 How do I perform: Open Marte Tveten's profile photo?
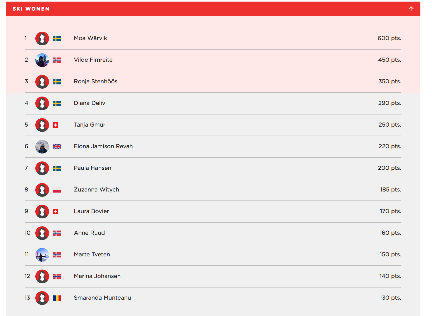click(x=42, y=255)
